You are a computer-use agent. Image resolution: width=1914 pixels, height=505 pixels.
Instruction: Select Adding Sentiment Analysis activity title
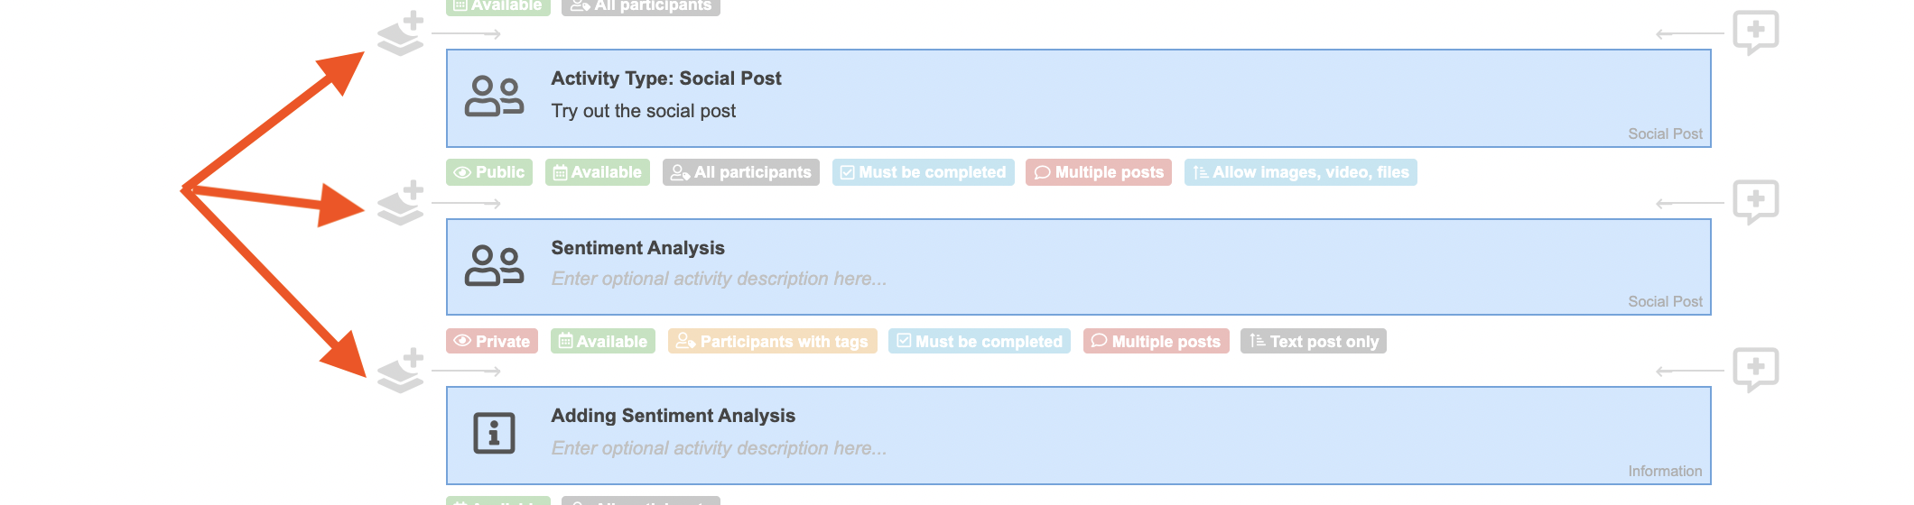point(673,416)
